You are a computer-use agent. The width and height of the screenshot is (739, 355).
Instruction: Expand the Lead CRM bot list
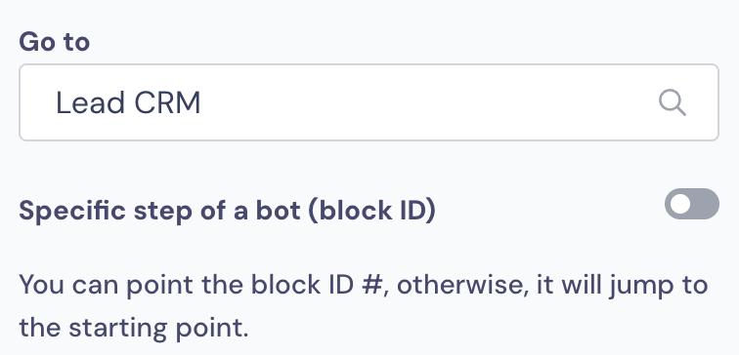[369, 102]
